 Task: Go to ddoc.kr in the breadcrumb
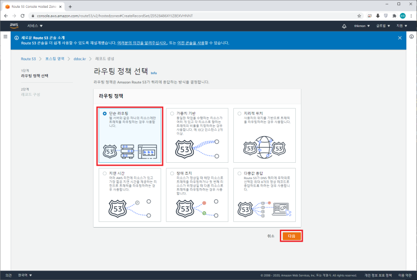[x=80, y=59]
